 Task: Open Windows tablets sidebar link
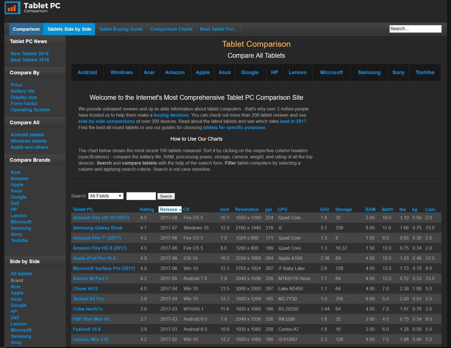click(x=29, y=141)
